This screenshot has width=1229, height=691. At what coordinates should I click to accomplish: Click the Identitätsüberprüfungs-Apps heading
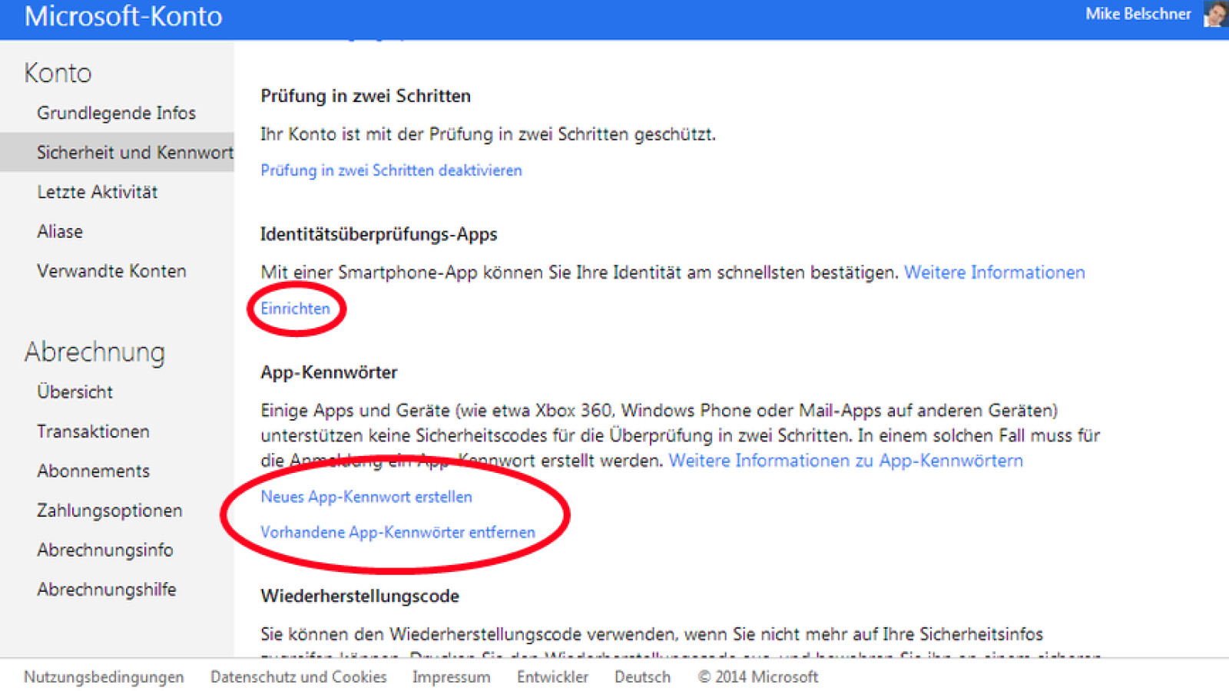[x=379, y=234]
